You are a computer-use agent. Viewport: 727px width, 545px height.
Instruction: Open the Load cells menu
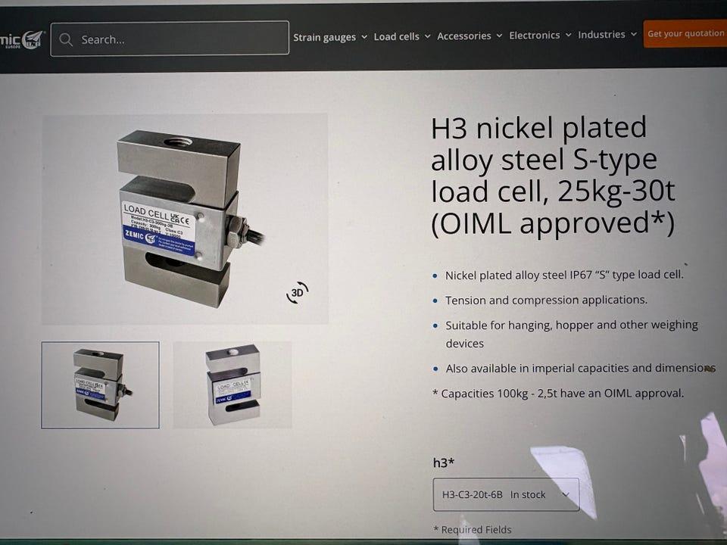(402, 36)
